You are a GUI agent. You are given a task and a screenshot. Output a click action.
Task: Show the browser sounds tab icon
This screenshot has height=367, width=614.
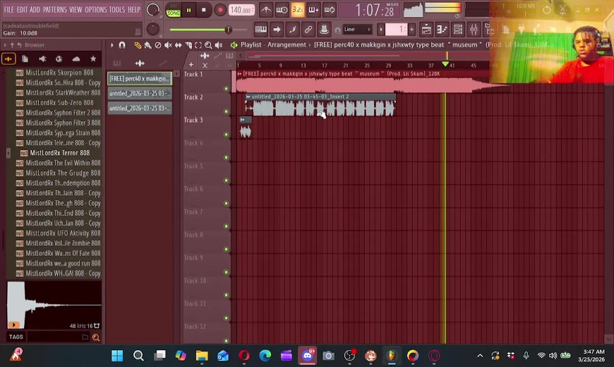coord(8,59)
